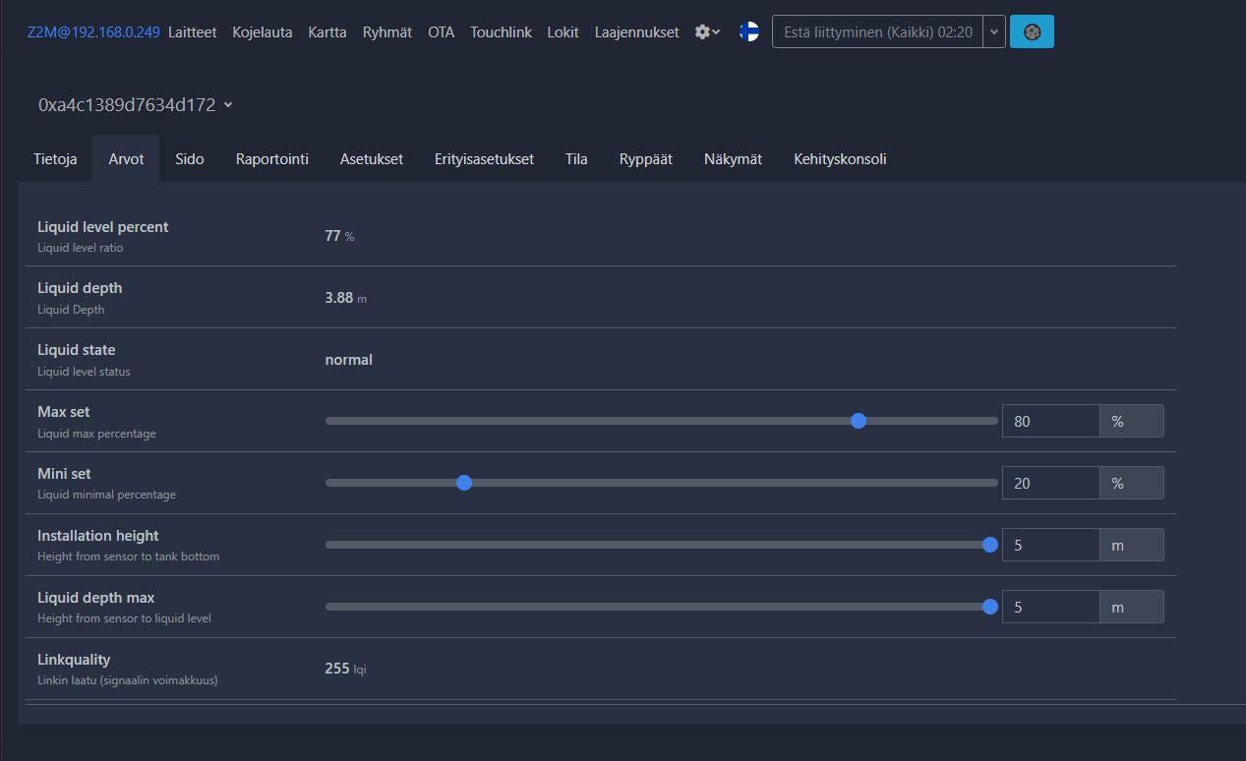Click the Liquid depth max input field
Screen dimensions: 1246x761
(x=1050, y=607)
